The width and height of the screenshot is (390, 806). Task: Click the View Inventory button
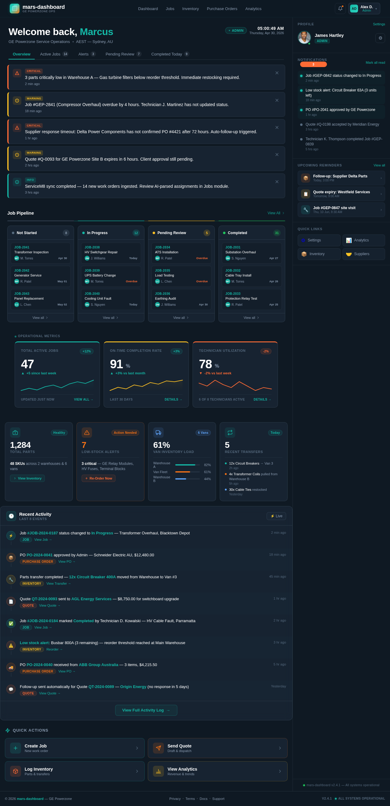pos(27,478)
